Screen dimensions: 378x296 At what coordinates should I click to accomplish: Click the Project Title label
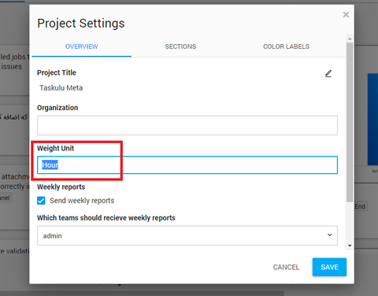coord(57,72)
